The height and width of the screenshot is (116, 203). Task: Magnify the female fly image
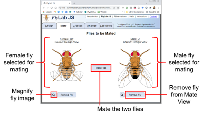(54, 95)
